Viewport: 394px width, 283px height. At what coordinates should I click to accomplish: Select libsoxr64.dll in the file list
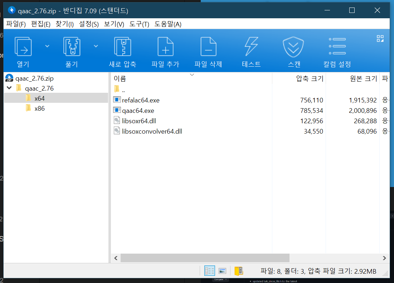pos(139,121)
